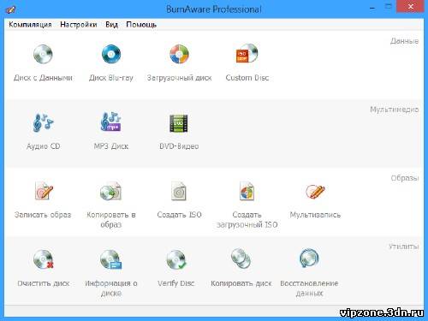This screenshot has width=428, height=321.
Task: Click the Создать ISO text label
Action: point(179,215)
